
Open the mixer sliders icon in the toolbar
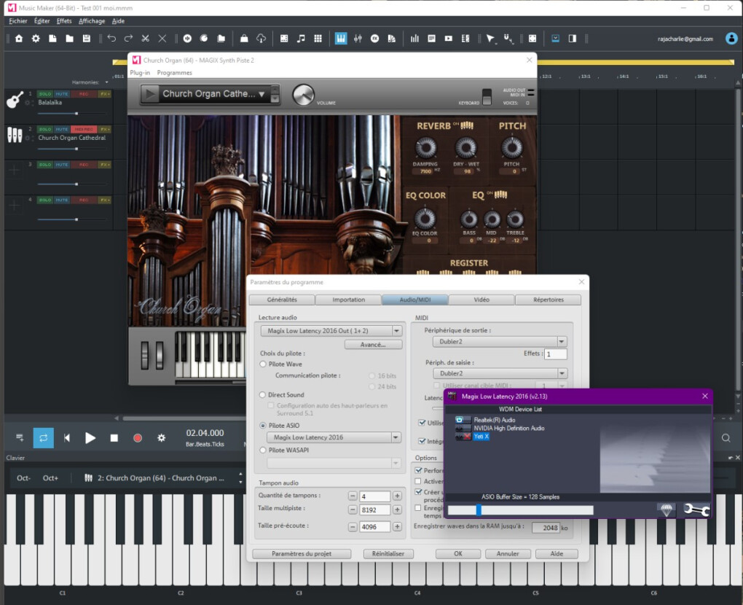point(358,39)
